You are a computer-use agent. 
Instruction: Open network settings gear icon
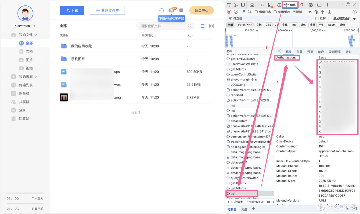(354, 12)
